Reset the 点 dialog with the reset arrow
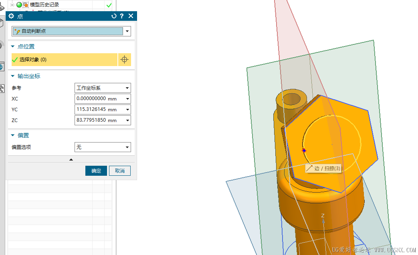 click(114, 16)
